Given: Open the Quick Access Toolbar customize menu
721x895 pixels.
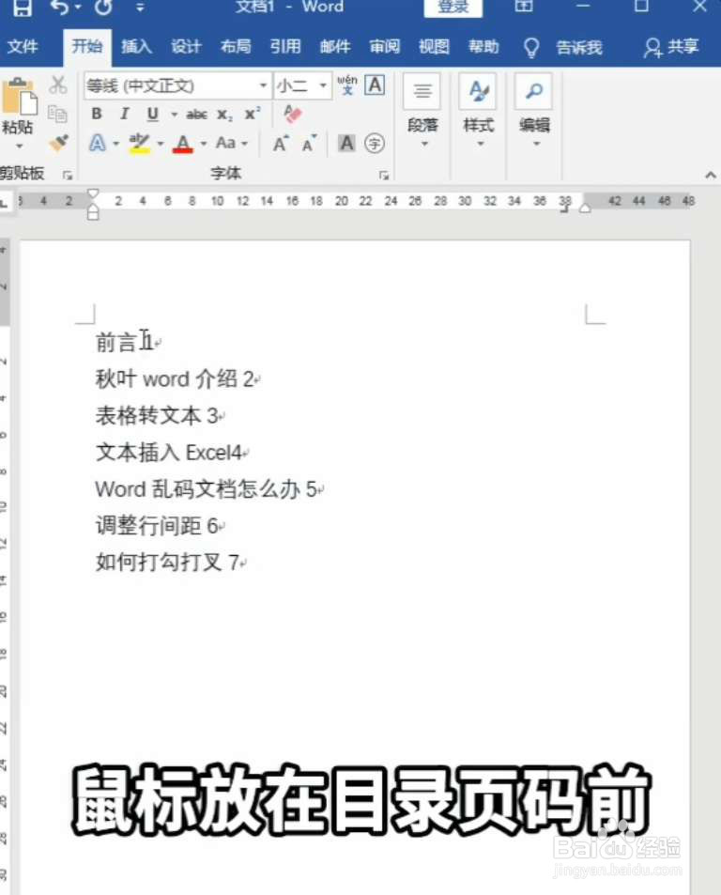Looking at the screenshot, I should 140,8.
